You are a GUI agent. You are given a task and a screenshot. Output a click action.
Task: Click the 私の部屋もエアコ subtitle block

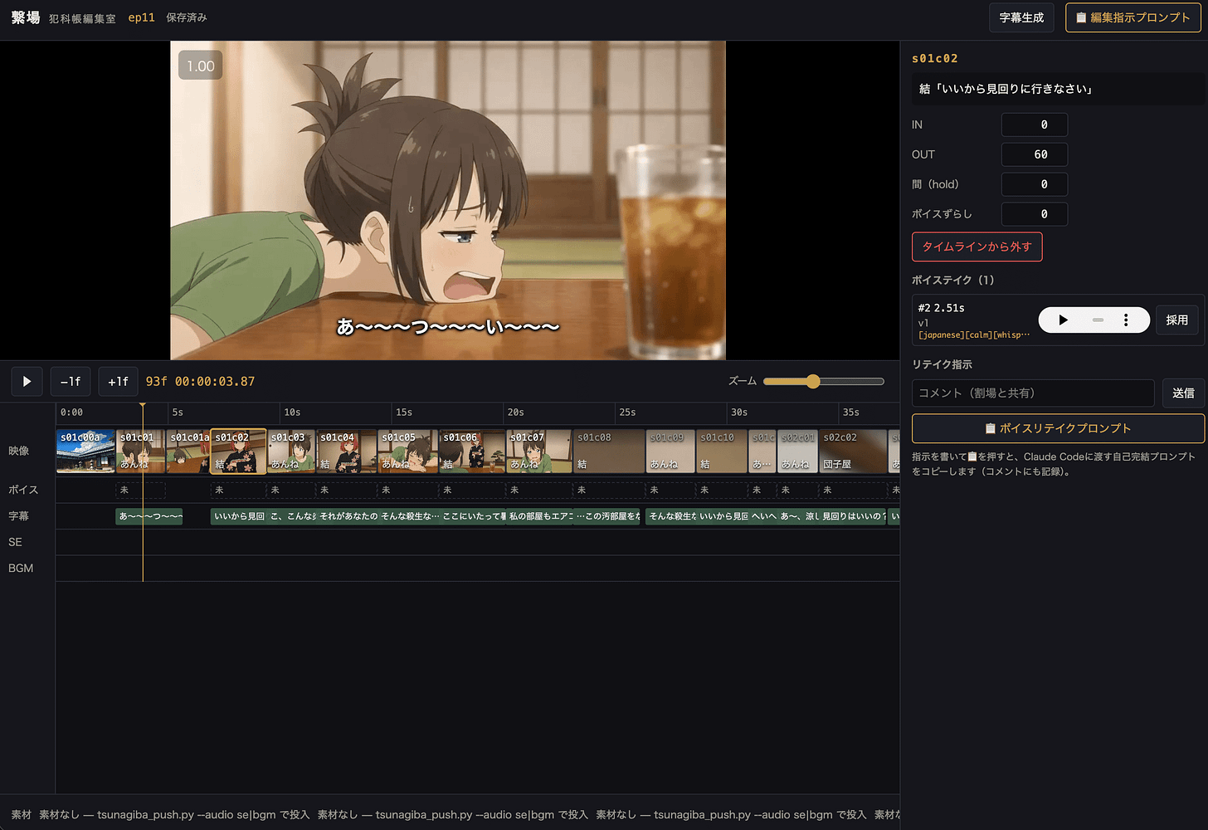(x=540, y=516)
